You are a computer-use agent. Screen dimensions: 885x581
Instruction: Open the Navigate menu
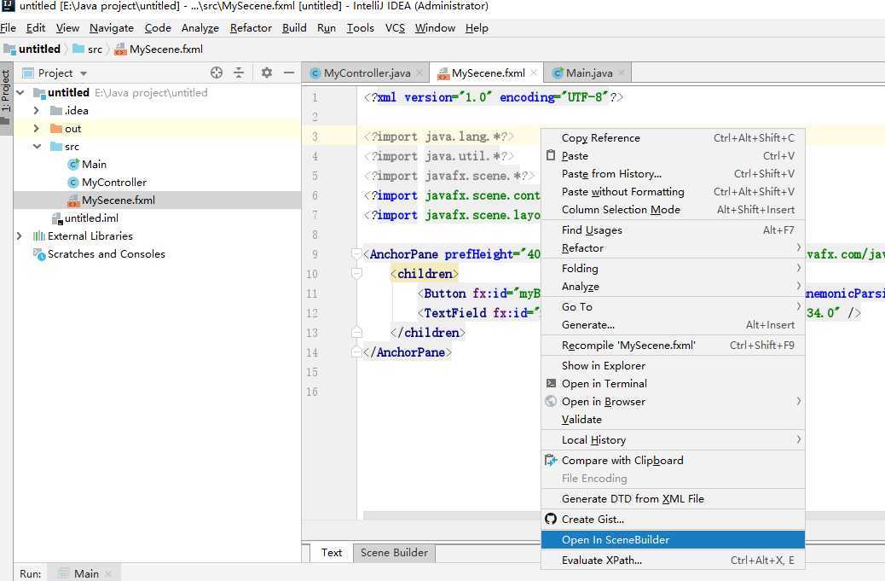click(112, 27)
